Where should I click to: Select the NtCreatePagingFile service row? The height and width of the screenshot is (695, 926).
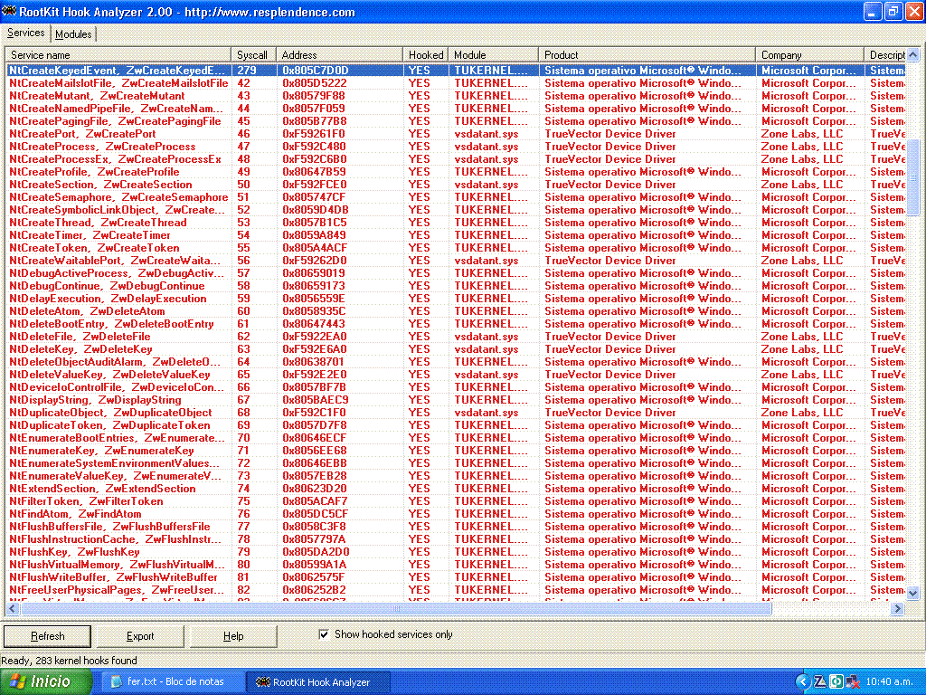(456, 121)
